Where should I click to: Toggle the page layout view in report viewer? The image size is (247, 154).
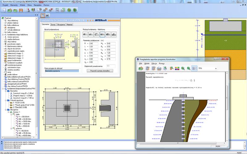[x=194, y=68]
